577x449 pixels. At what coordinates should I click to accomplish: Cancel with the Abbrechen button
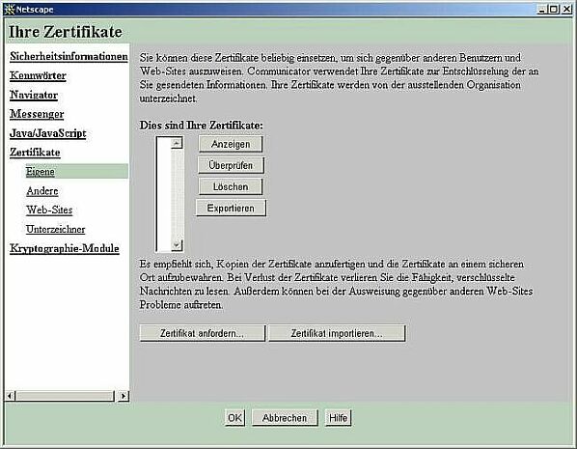pyautogui.click(x=285, y=418)
